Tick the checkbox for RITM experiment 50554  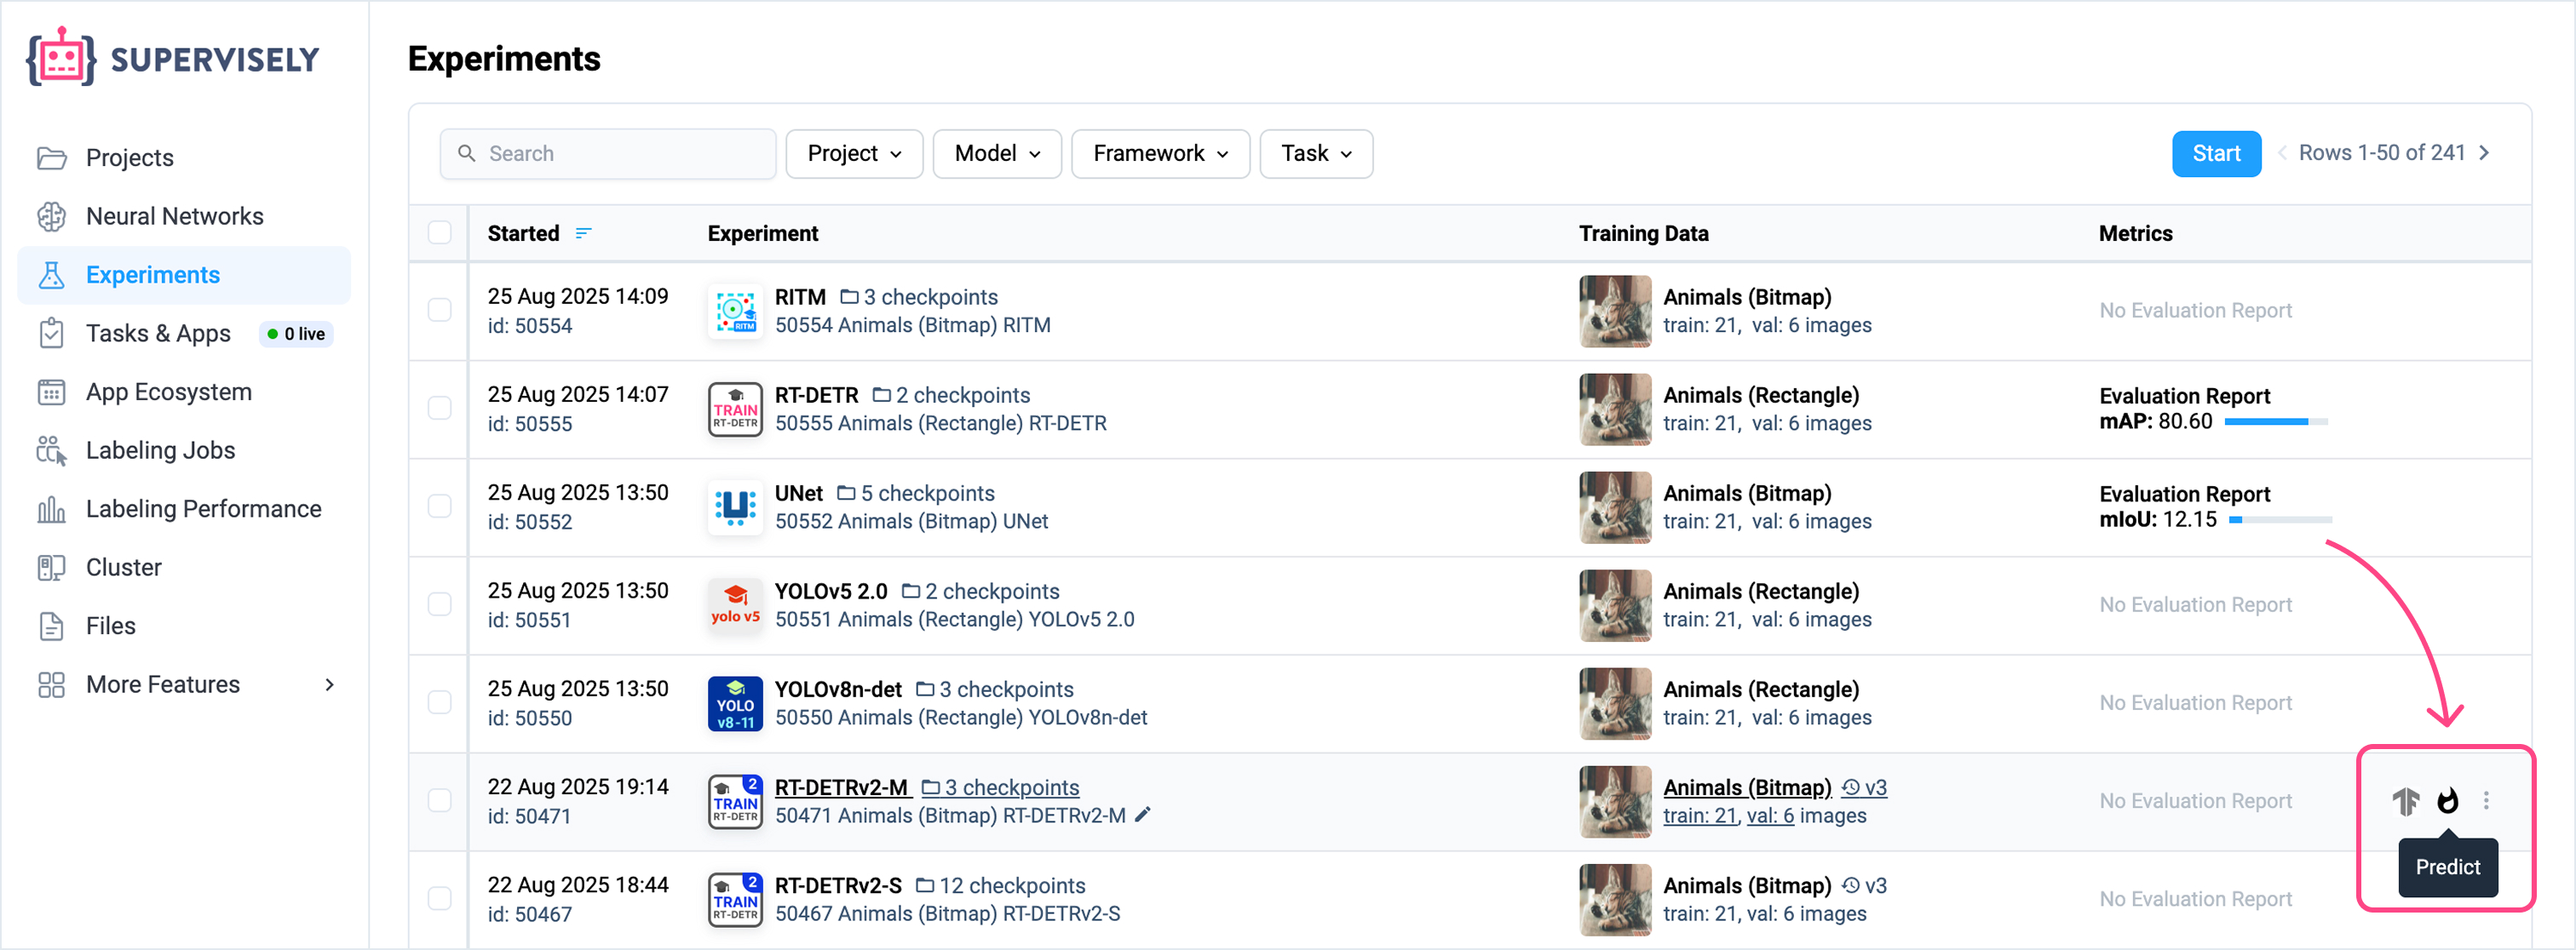point(440,311)
